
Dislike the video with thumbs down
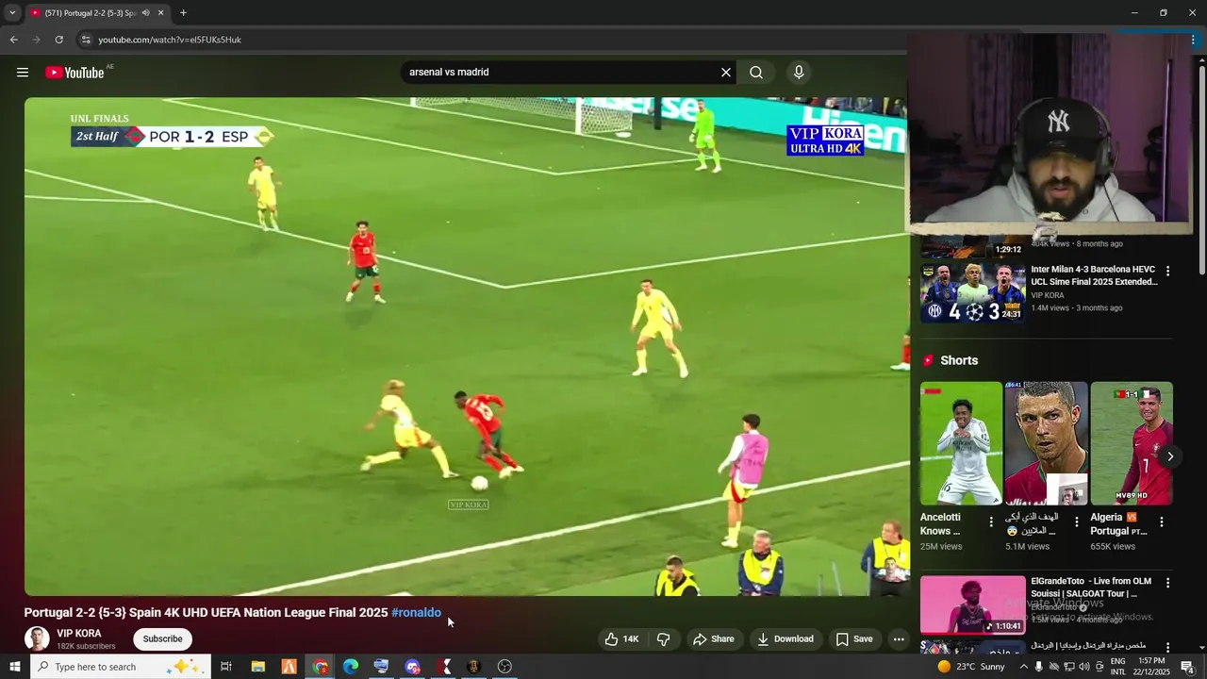(x=664, y=639)
